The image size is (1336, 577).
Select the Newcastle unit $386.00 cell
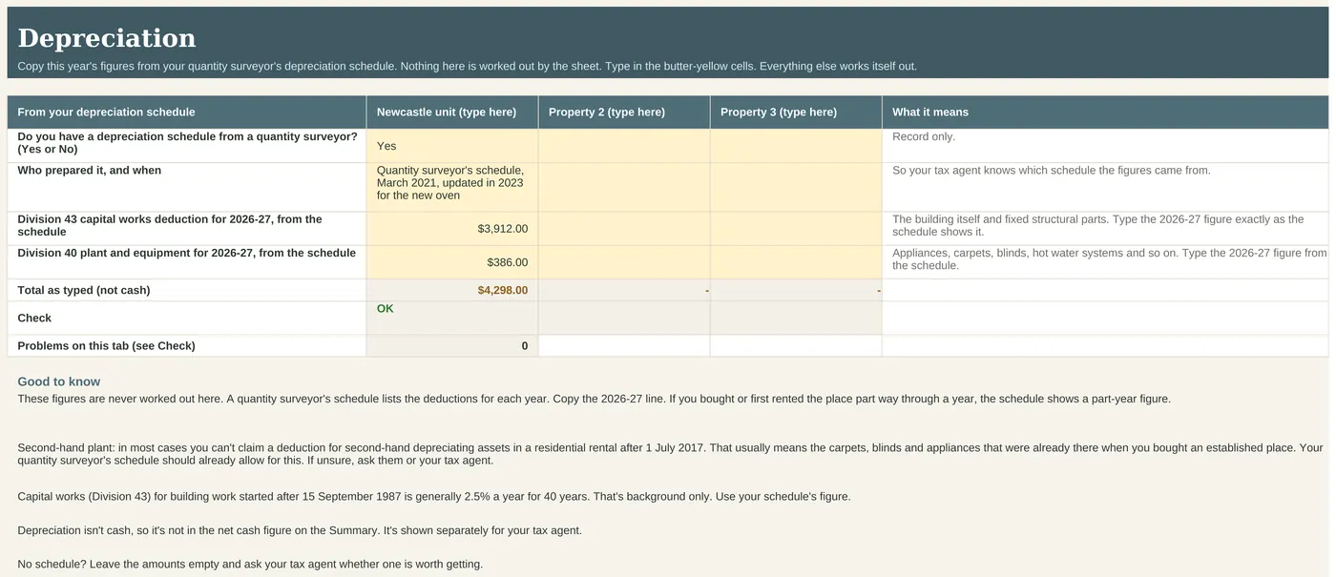tap(452, 262)
